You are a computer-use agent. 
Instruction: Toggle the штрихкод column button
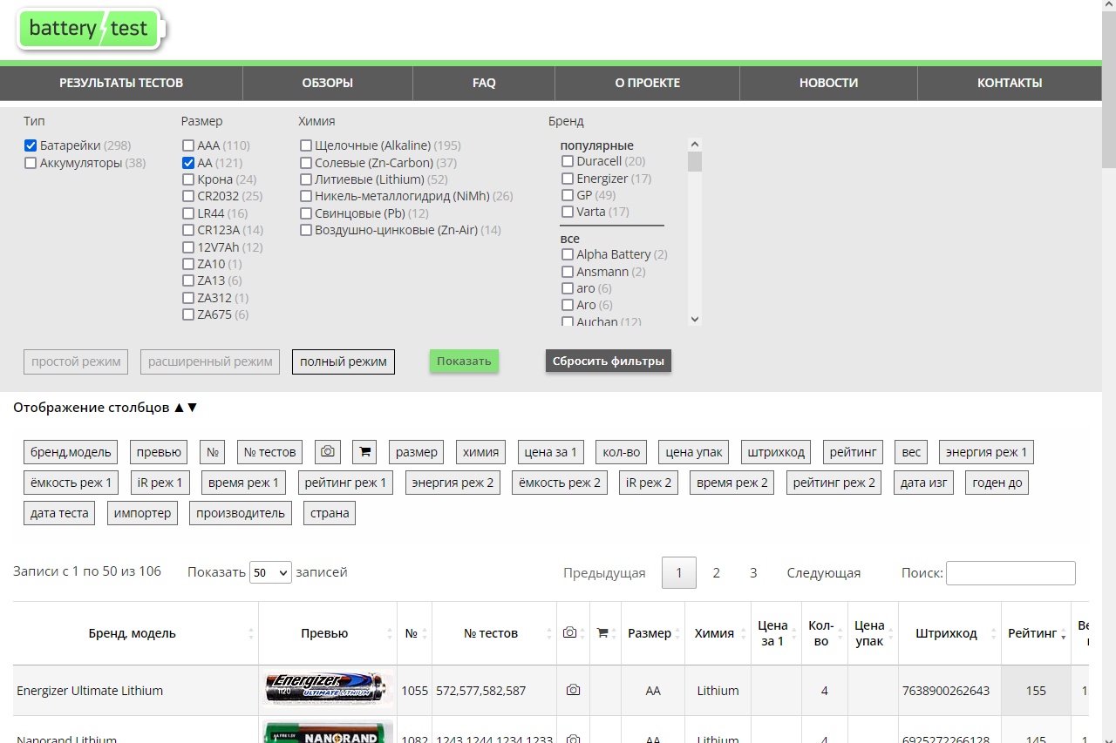[776, 452]
